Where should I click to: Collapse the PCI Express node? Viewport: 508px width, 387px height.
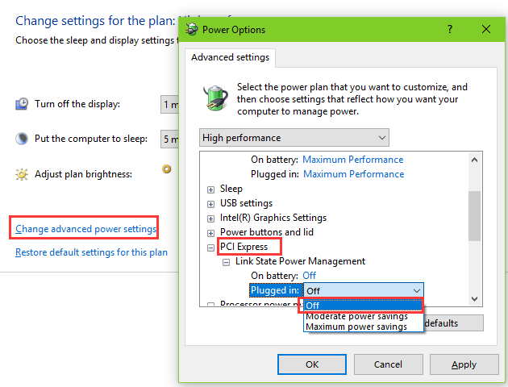[x=210, y=248]
